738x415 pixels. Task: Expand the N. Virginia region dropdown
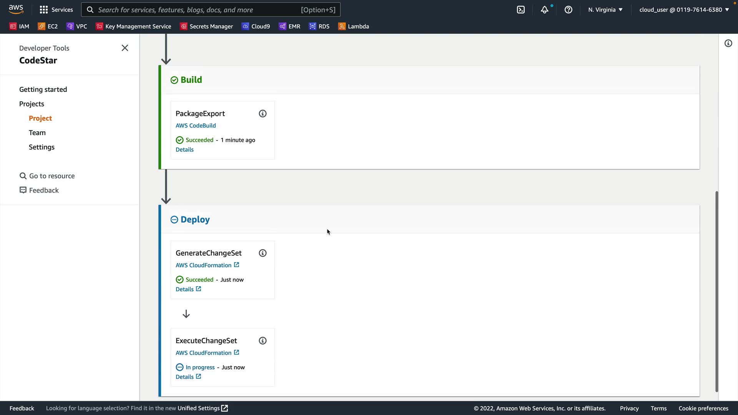click(605, 10)
